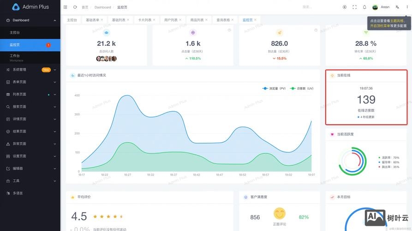Close the 监控页 tab
The height and width of the screenshot is (231, 412).
[x=256, y=20]
